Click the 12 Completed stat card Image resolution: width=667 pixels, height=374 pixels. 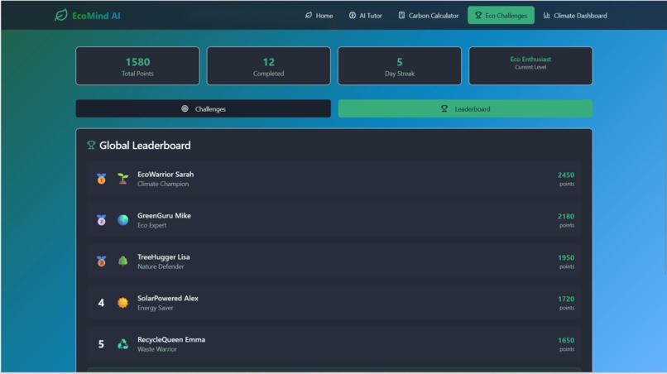(268, 66)
